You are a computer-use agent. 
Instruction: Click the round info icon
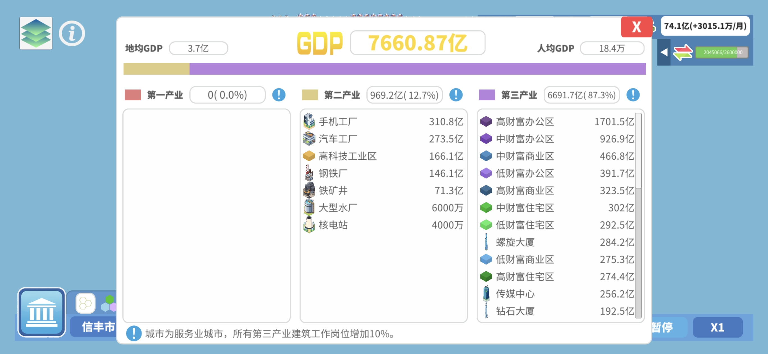72,33
